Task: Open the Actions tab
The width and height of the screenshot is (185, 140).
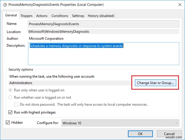Action: pos(42,16)
